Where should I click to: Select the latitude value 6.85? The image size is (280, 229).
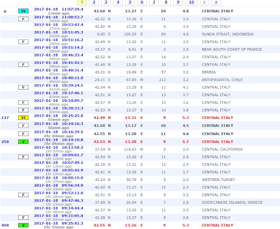click(x=101, y=34)
